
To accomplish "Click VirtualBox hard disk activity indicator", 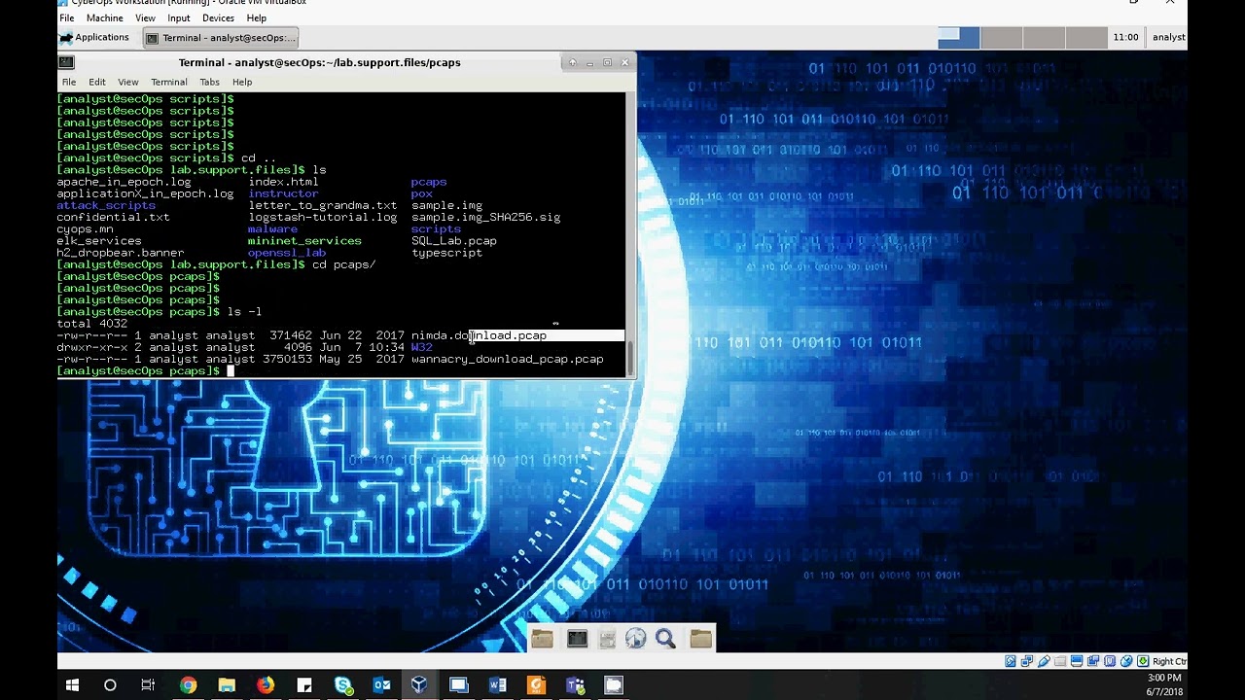I will coord(1011,661).
